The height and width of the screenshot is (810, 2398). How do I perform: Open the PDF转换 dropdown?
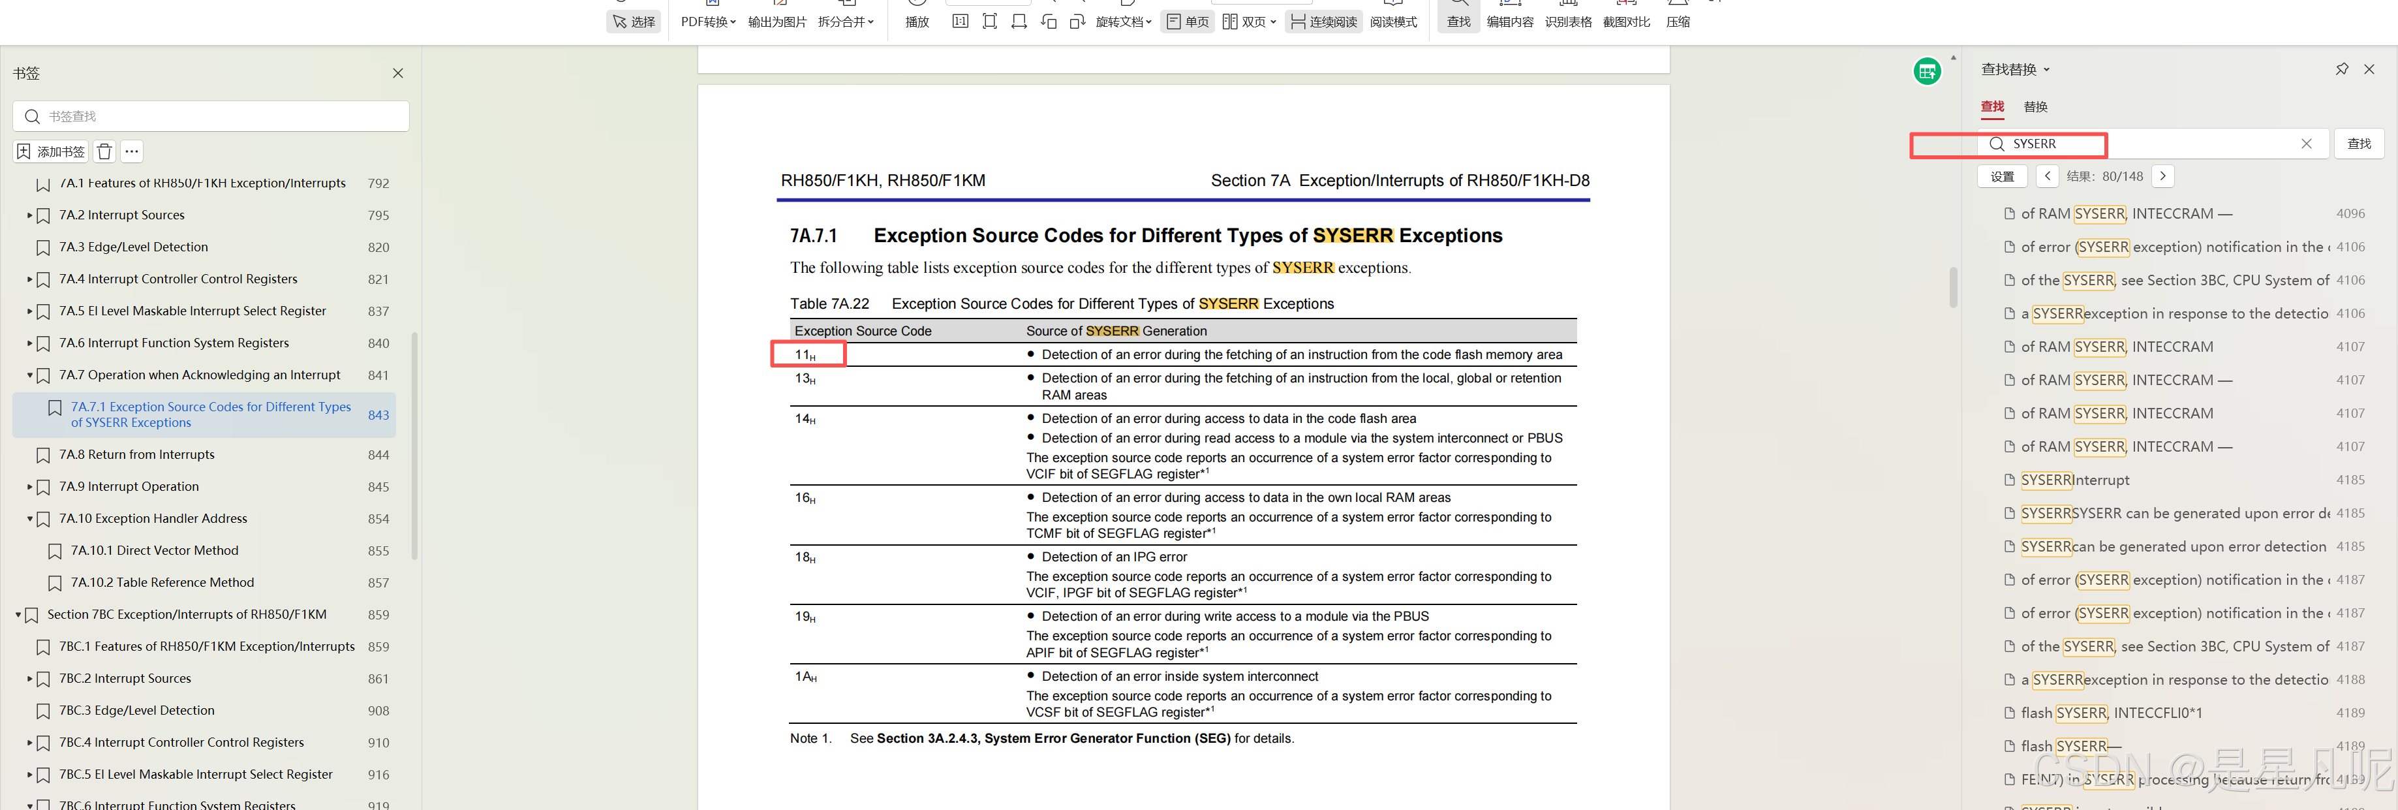coord(707,22)
